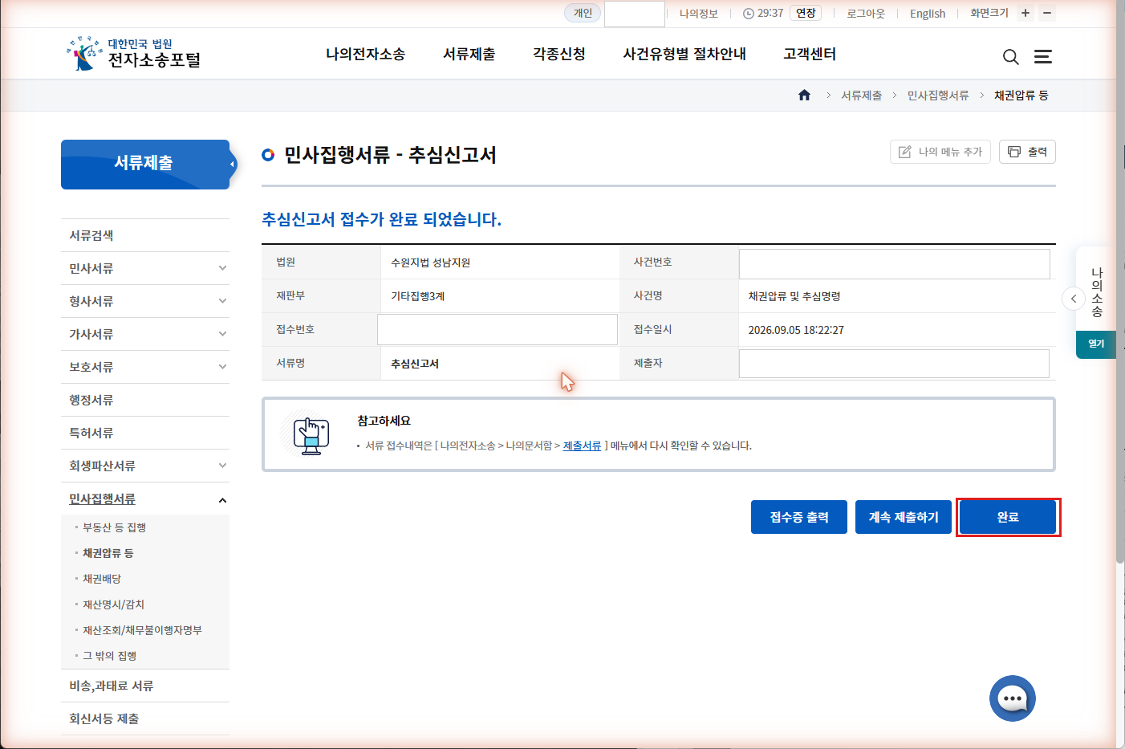Open 고객센터 top menu
Image resolution: width=1125 pixels, height=749 pixels.
pyautogui.click(x=810, y=54)
